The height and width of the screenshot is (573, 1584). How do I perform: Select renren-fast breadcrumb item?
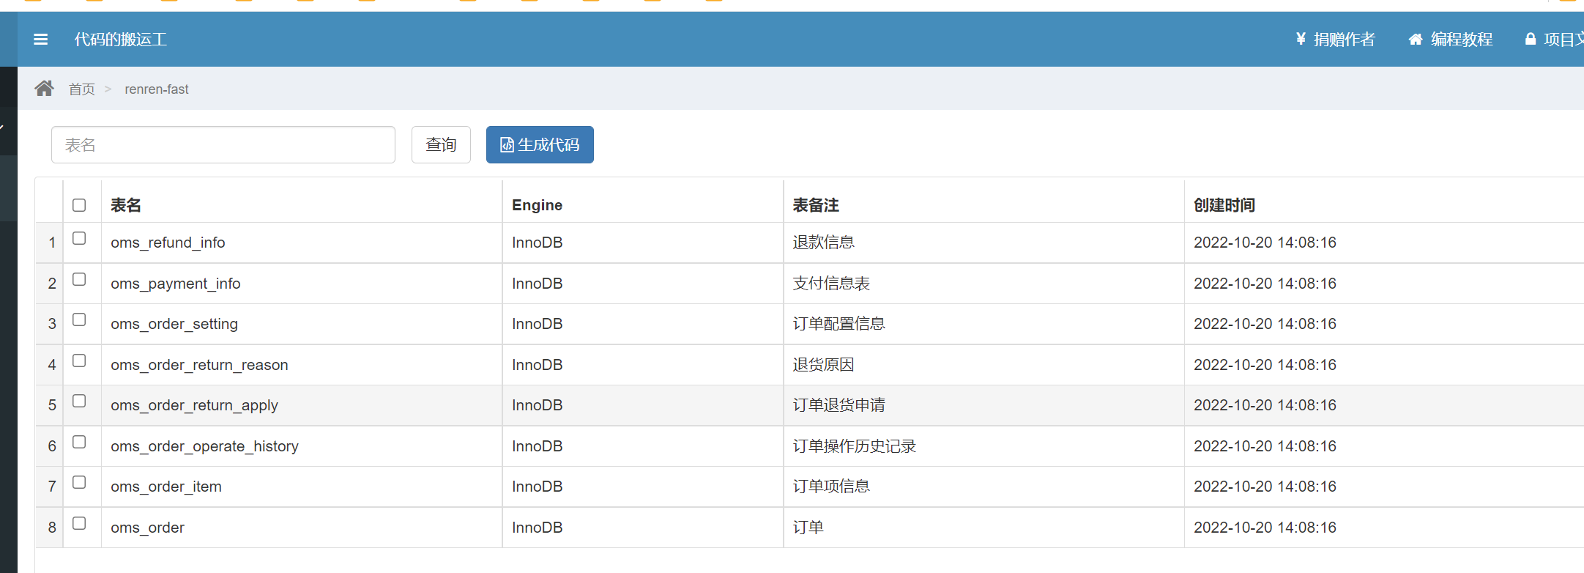[157, 89]
